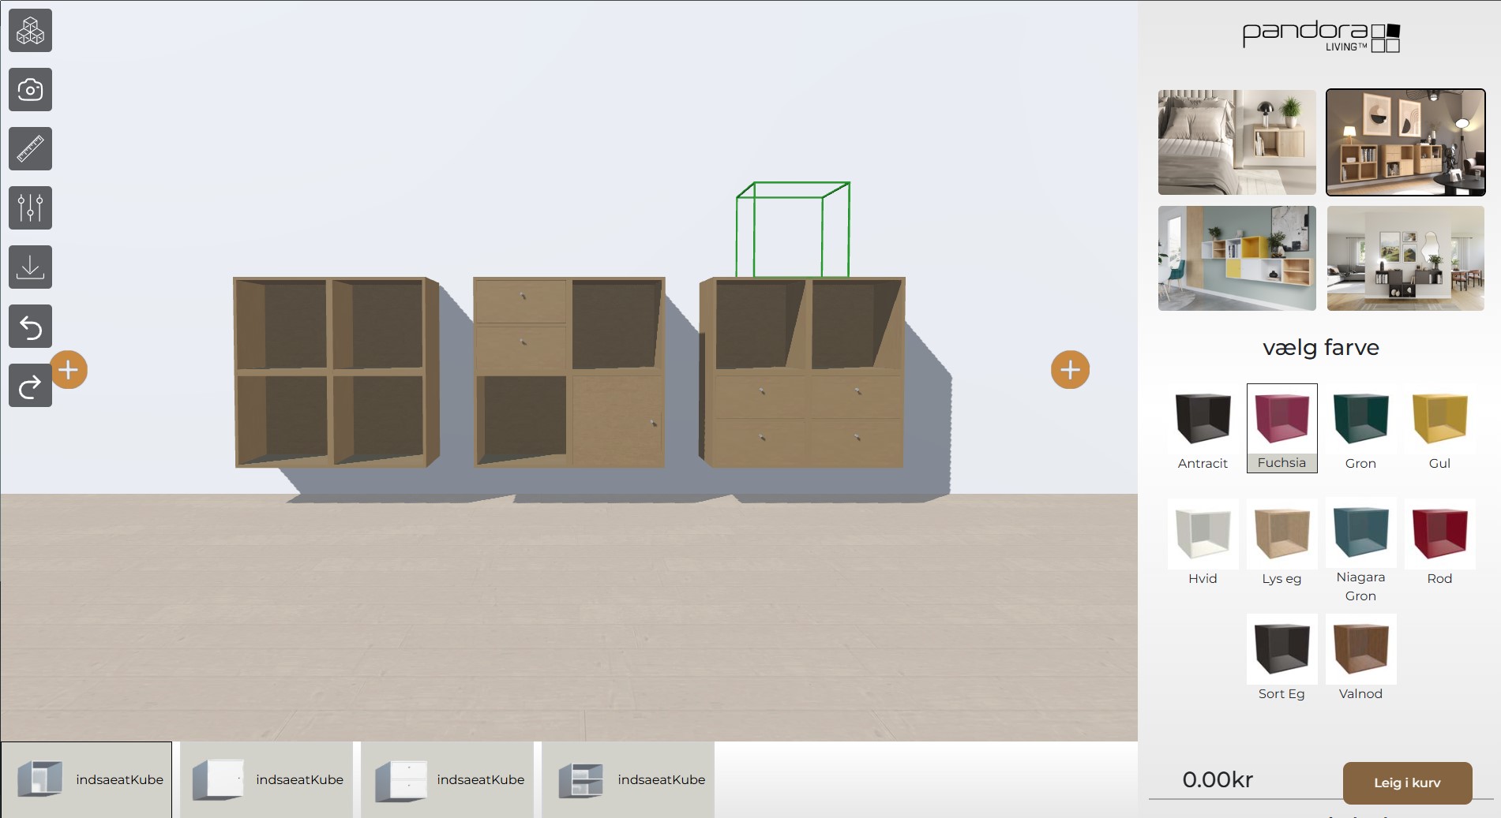Add a cabinet with the left orange plus button
The height and width of the screenshot is (818, 1501).
click(x=69, y=370)
